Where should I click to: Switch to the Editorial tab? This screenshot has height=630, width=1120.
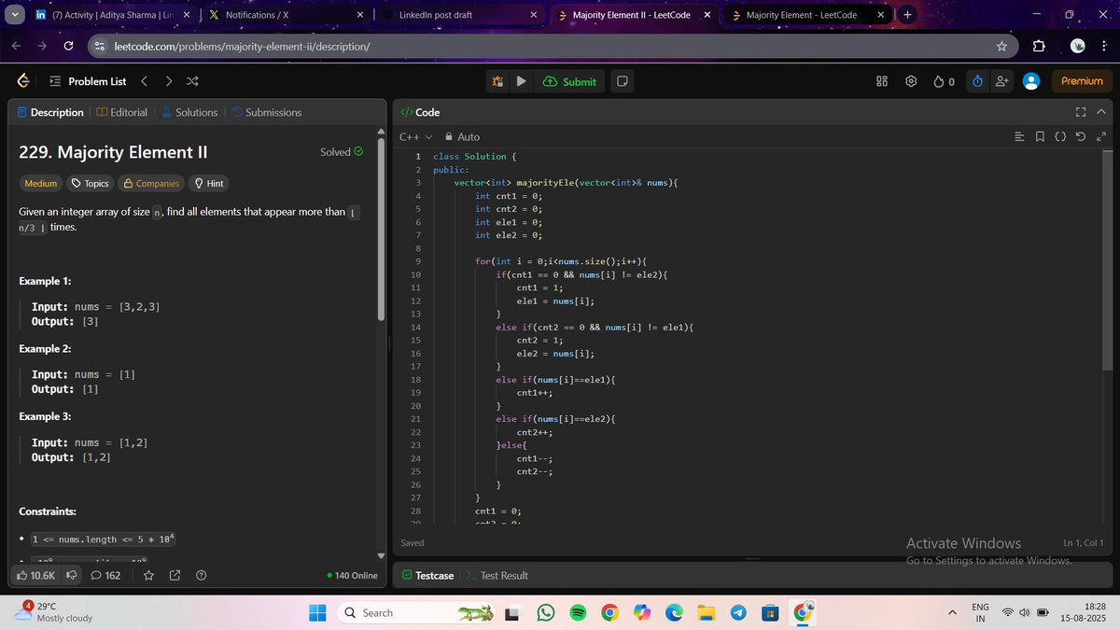[x=121, y=112]
